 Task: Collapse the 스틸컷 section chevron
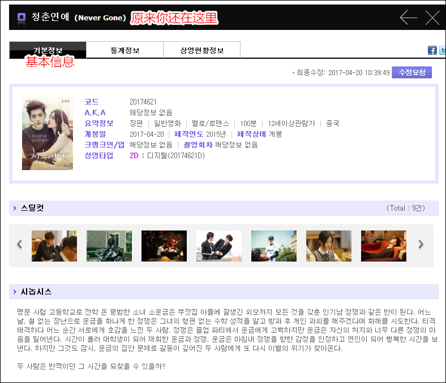coord(15,208)
